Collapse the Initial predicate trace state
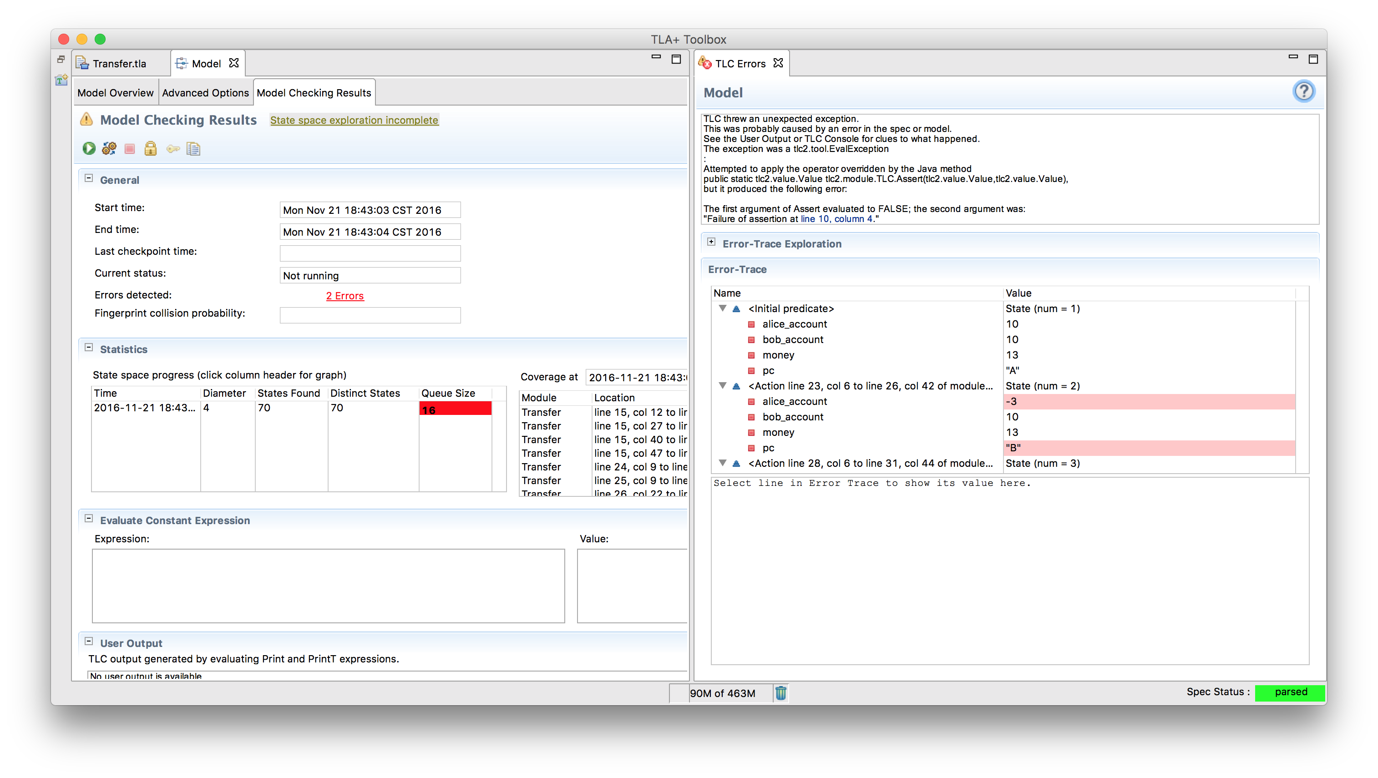This screenshot has width=1378, height=778. 723,308
